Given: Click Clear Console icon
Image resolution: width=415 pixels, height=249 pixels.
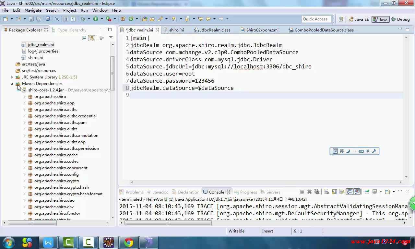Looking at the screenshot, I should (x=327, y=192).
